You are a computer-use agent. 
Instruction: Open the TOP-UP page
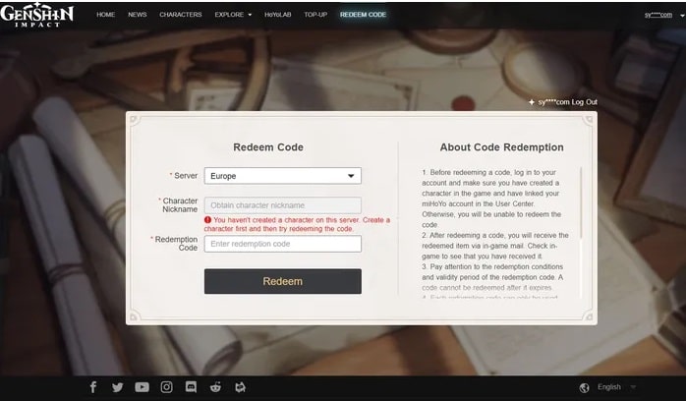coord(315,15)
